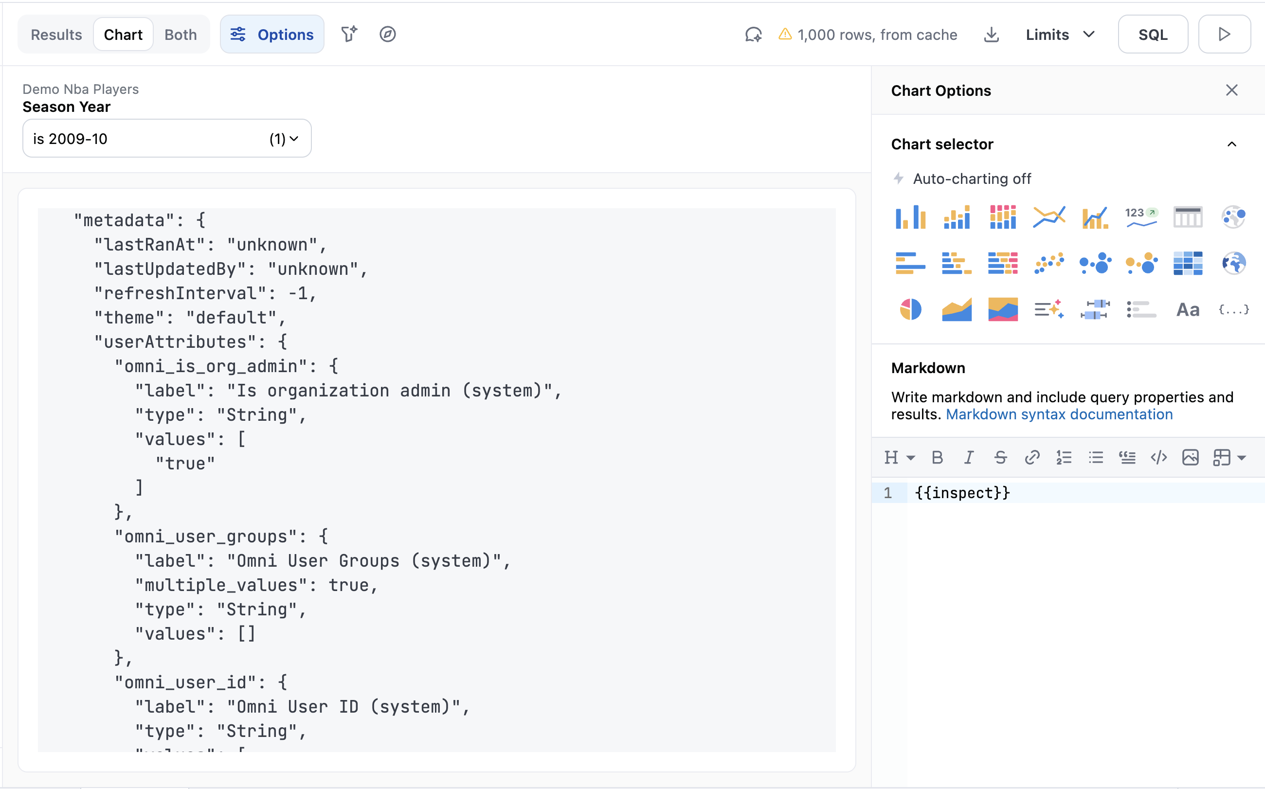Select the pie chart type icon
The height and width of the screenshot is (789, 1265).
coord(910,309)
